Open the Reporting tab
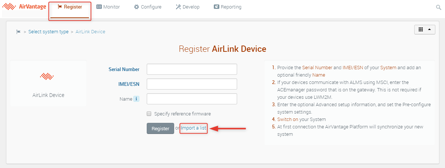The height and width of the screenshot is (168, 445). click(228, 7)
